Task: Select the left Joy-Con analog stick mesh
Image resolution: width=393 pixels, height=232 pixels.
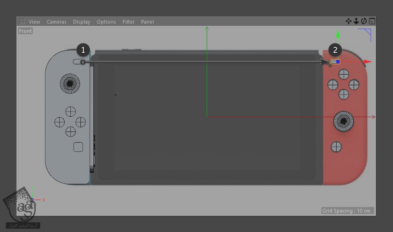Action: [x=70, y=84]
